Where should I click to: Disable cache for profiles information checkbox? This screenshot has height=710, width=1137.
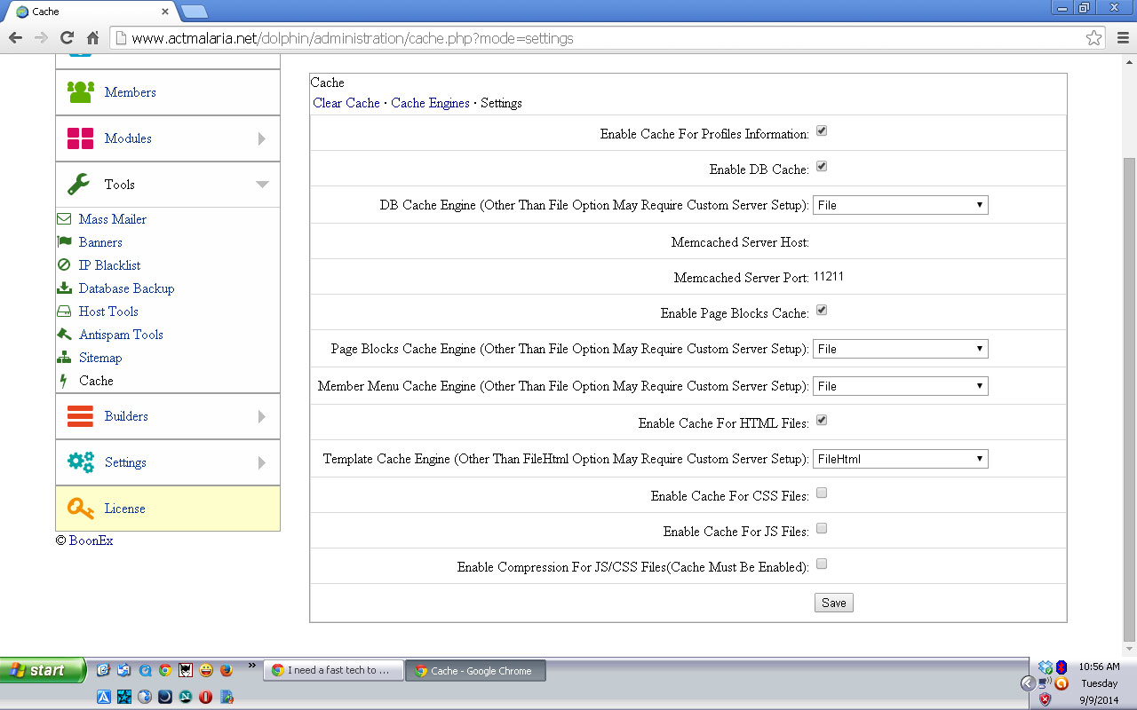822,131
